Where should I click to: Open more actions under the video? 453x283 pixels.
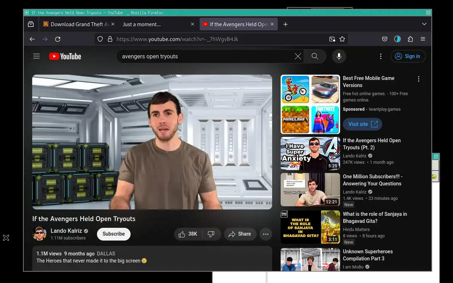click(266, 234)
